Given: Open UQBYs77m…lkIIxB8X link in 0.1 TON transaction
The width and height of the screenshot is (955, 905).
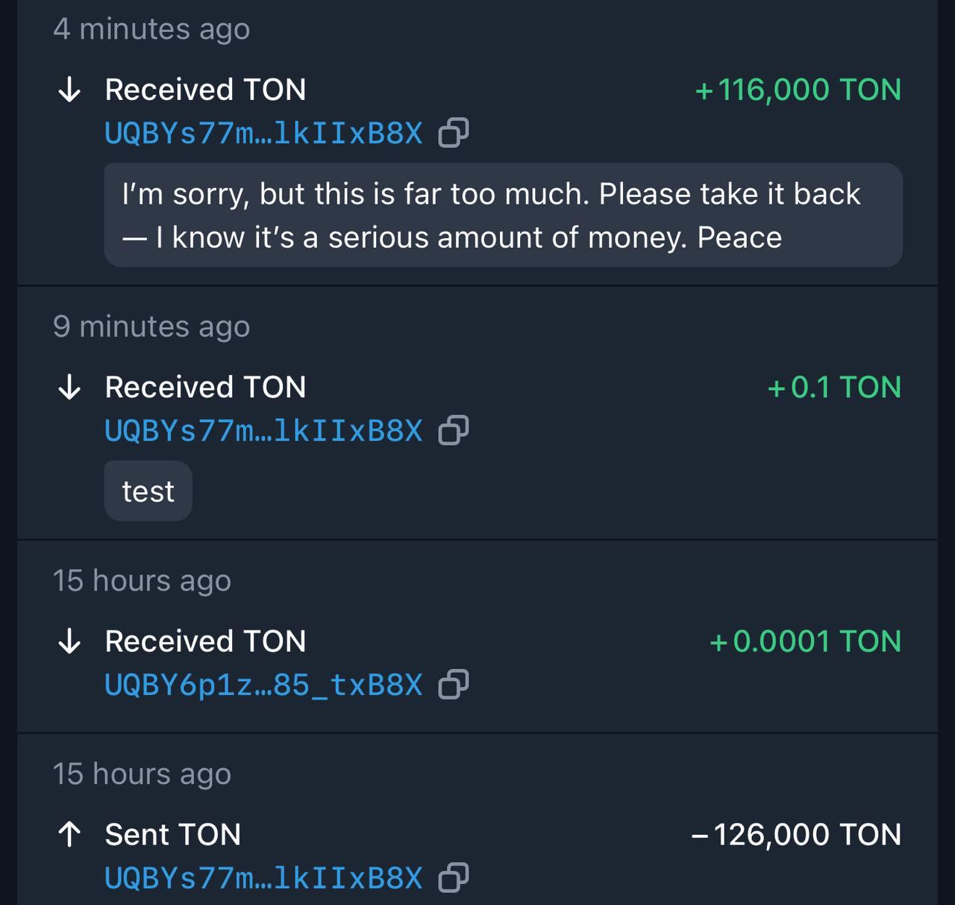Looking at the screenshot, I should click(263, 432).
